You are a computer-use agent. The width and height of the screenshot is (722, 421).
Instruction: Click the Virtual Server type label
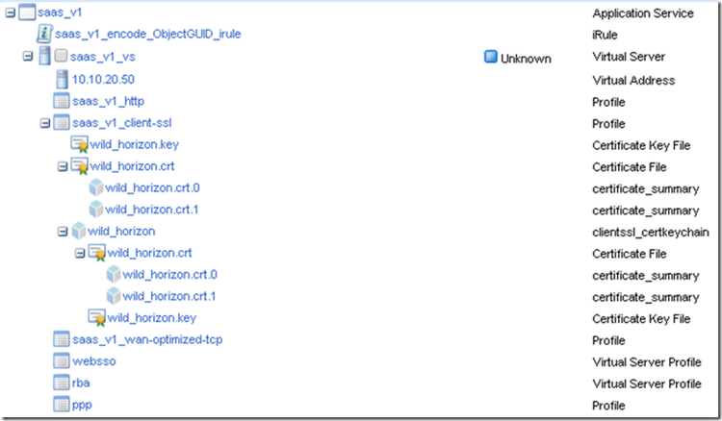tap(629, 57)
